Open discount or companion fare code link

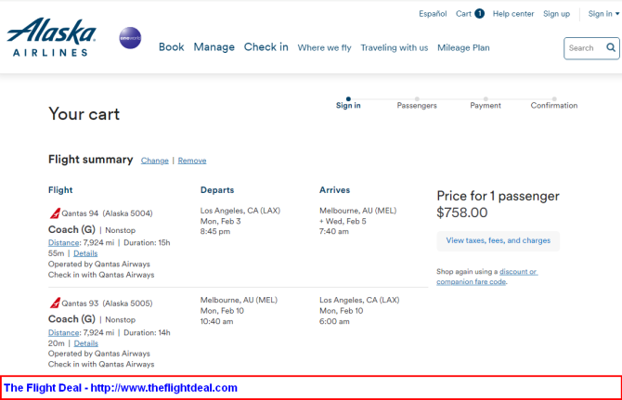tap(487, 277)
